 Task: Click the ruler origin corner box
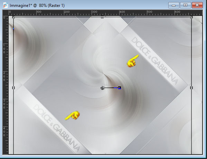6,13
